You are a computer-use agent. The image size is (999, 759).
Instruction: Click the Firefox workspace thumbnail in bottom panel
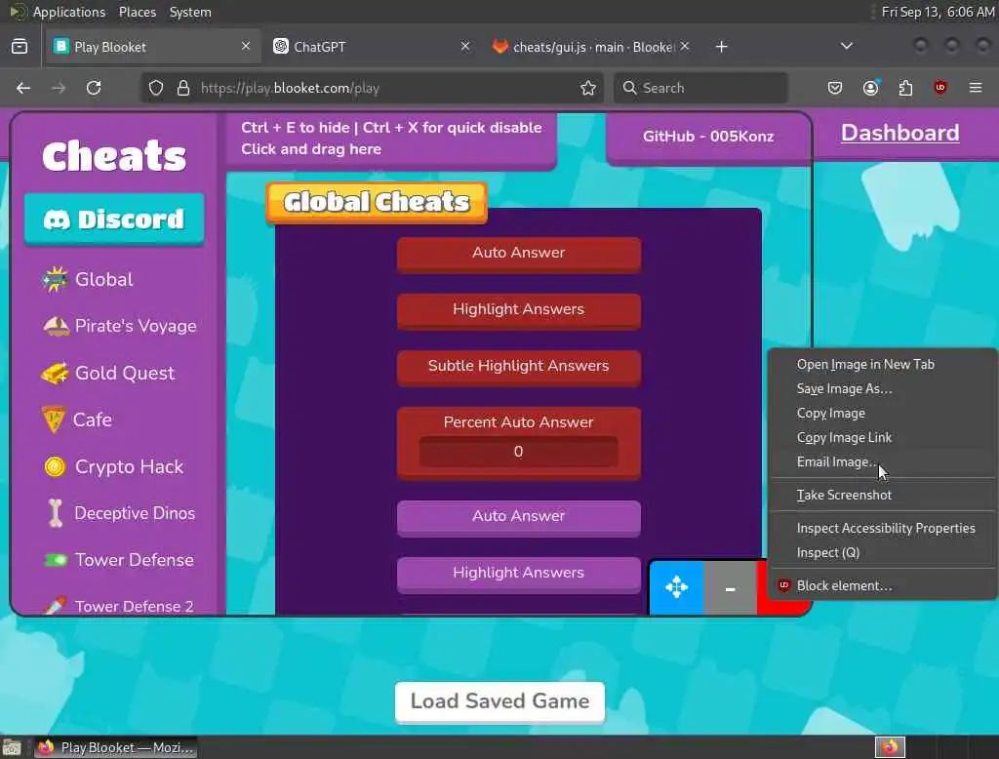click(x=890, y=747)
